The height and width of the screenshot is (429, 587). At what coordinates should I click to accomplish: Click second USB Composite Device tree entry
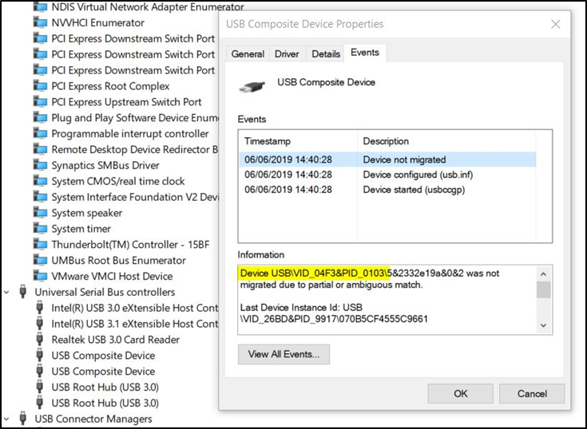[x=103, y=371]
